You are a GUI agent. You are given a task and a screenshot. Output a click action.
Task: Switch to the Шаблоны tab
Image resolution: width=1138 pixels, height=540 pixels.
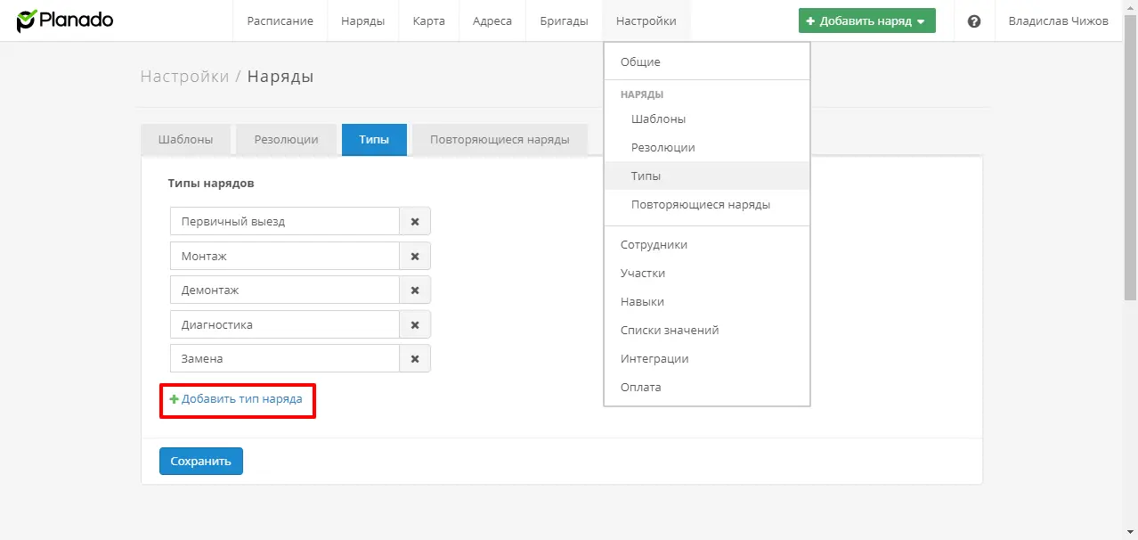185,140
